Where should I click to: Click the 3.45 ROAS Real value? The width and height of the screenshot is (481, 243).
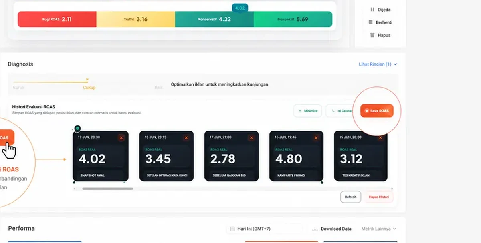[158, 159]
